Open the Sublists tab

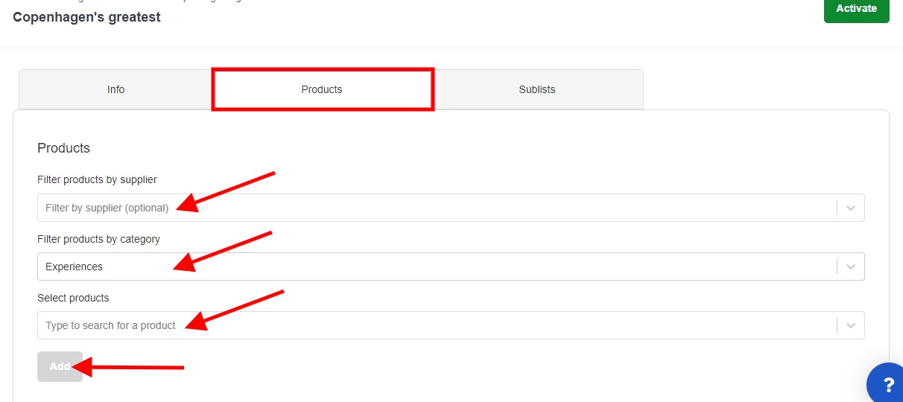[x=537, y=89]
